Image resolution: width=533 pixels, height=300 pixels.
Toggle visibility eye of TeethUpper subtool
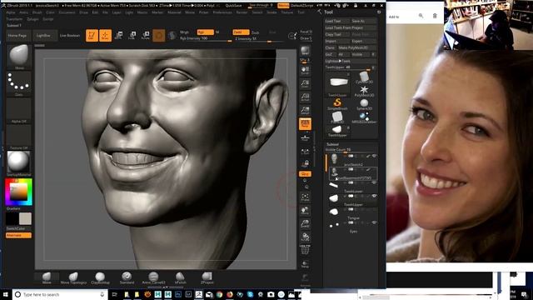pos(374,196)
